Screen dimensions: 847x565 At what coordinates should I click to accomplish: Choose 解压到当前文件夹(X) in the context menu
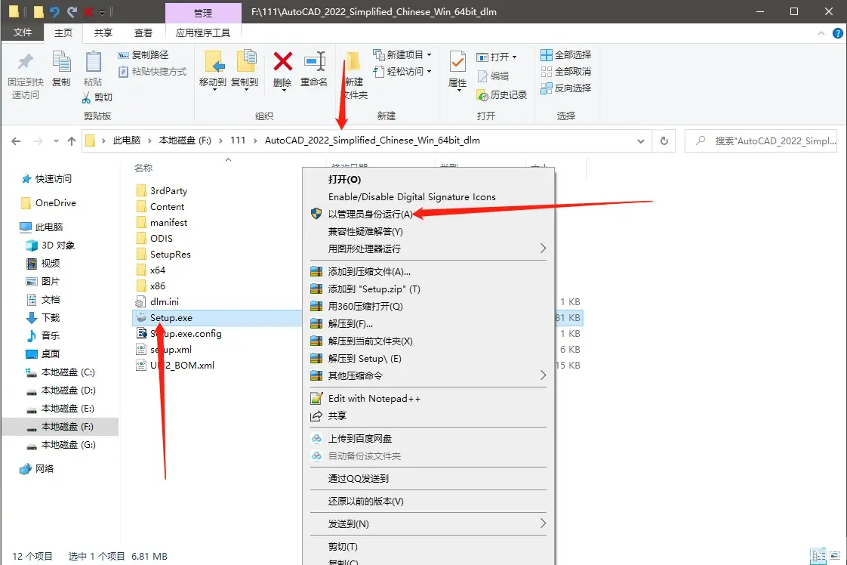(x=428, y=341)
